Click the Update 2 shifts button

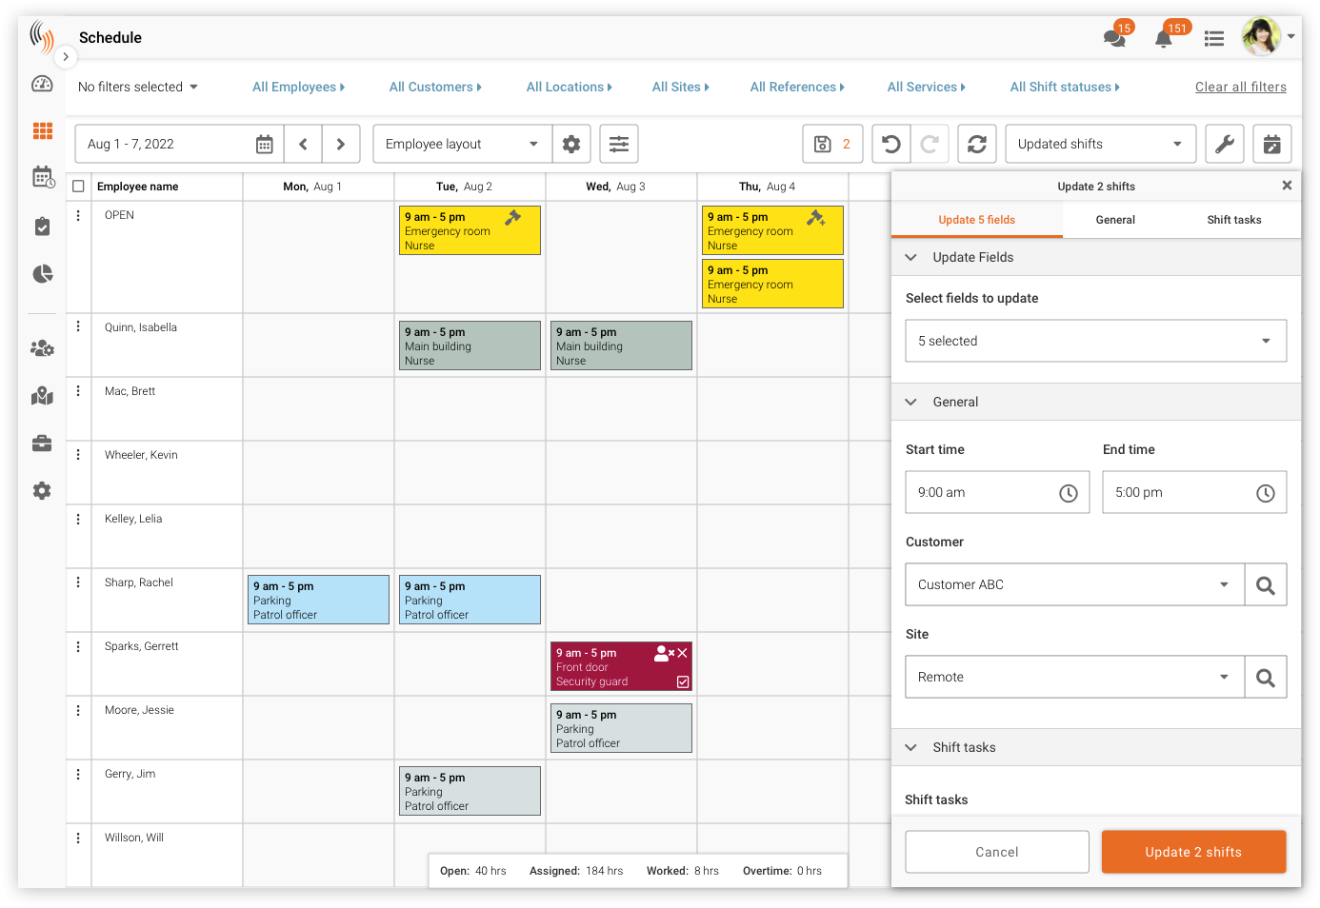tap(1193, 852)
